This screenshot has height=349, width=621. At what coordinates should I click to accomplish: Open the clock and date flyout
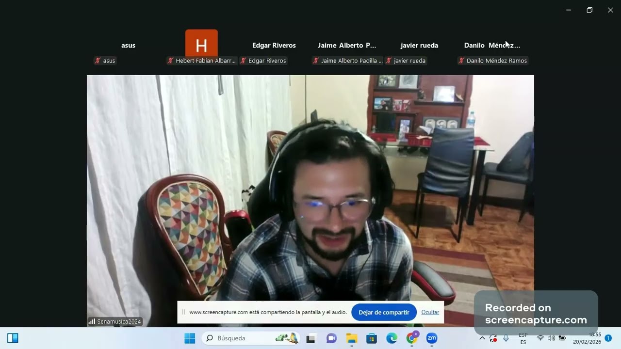click(587, 338)
